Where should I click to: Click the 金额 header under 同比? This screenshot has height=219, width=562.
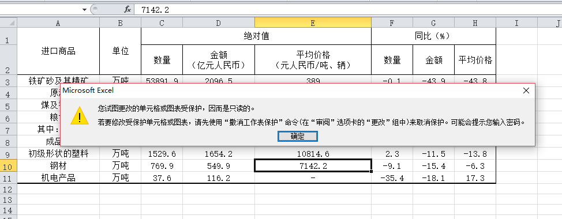pos(434,60)
